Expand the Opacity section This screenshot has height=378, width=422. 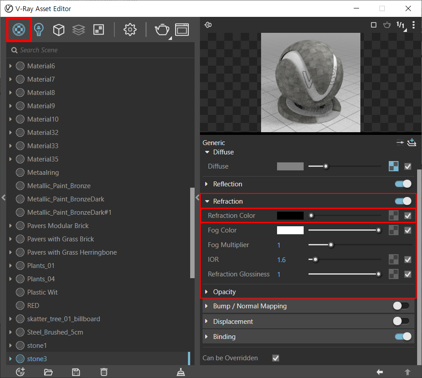207,292
